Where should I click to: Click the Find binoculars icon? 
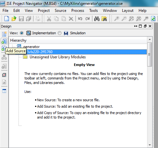click(97, 19)
